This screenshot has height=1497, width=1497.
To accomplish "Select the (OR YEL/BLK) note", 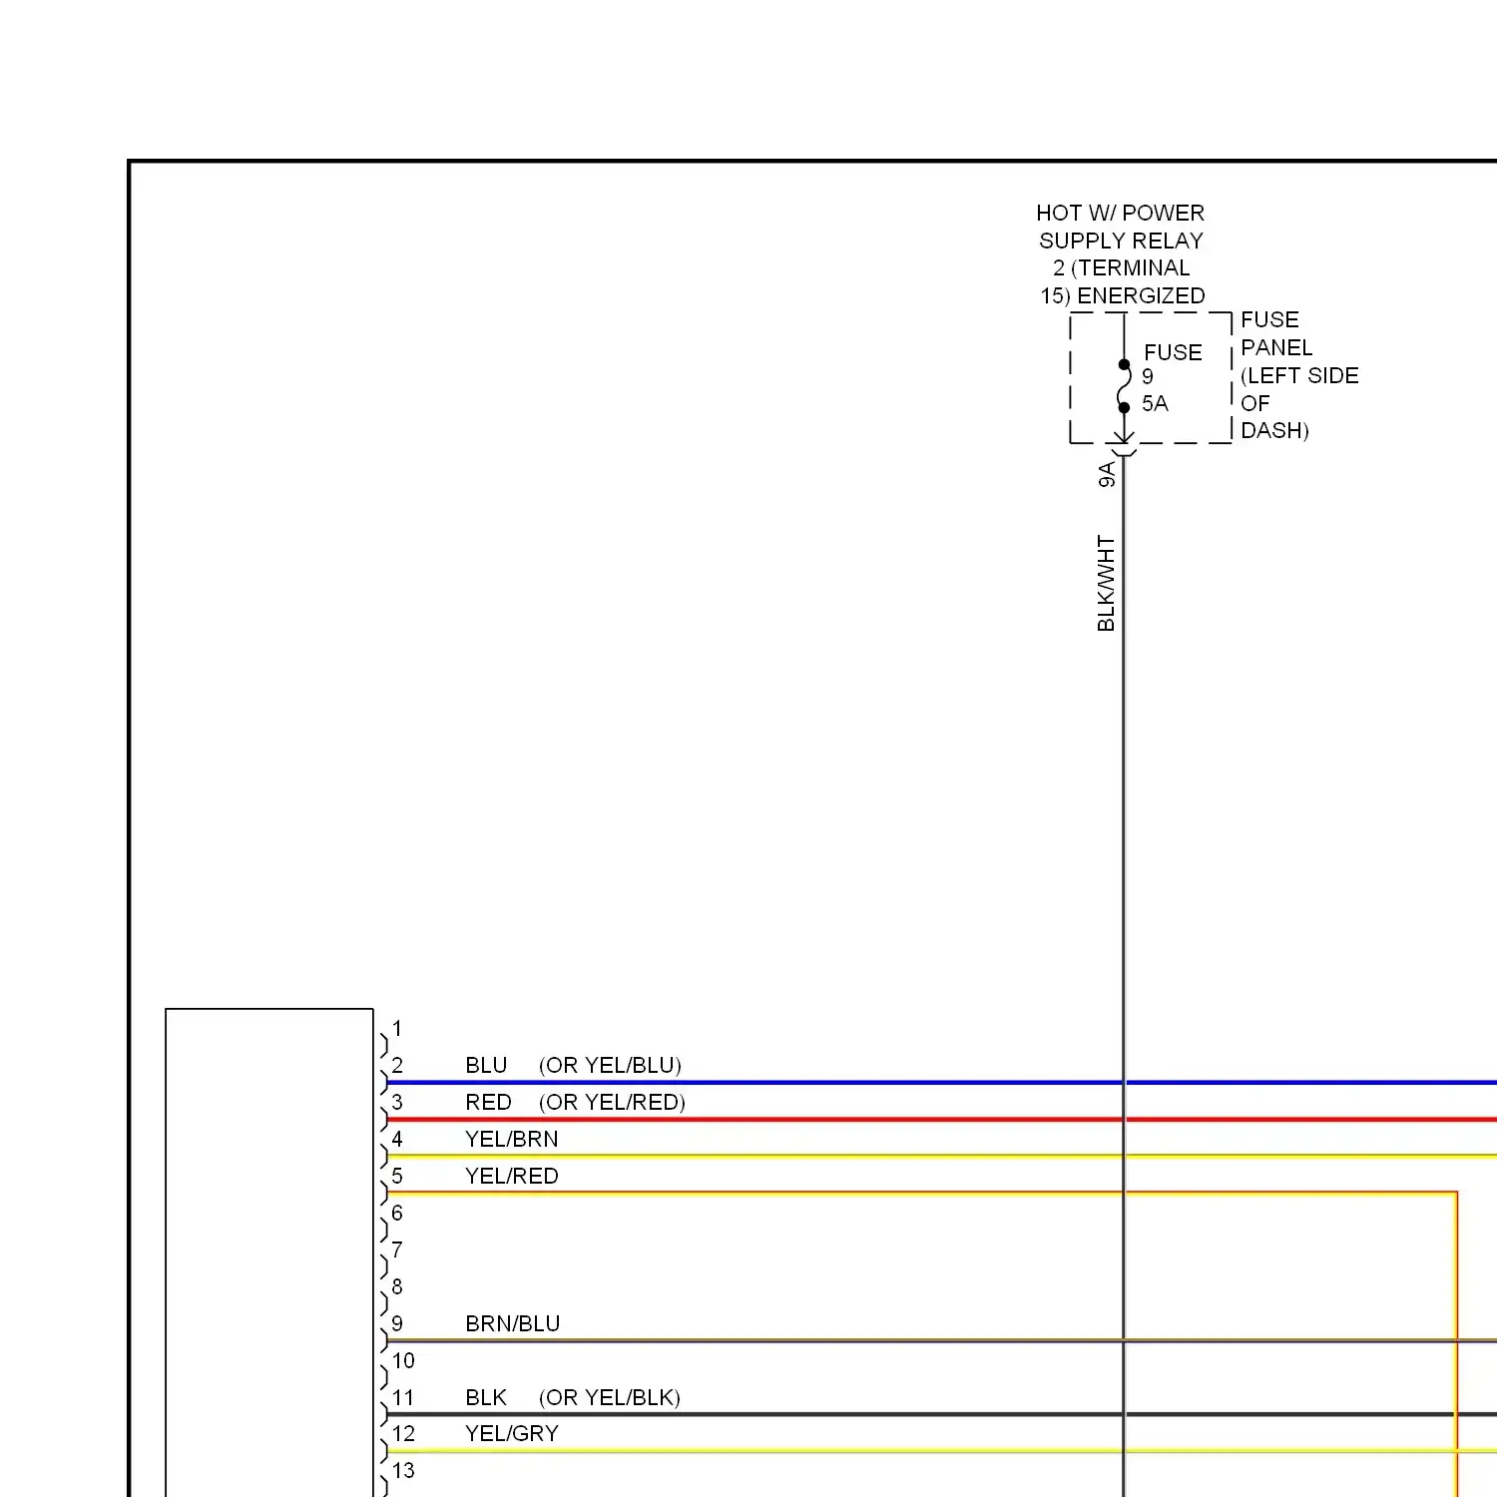I will [610, 1398].
